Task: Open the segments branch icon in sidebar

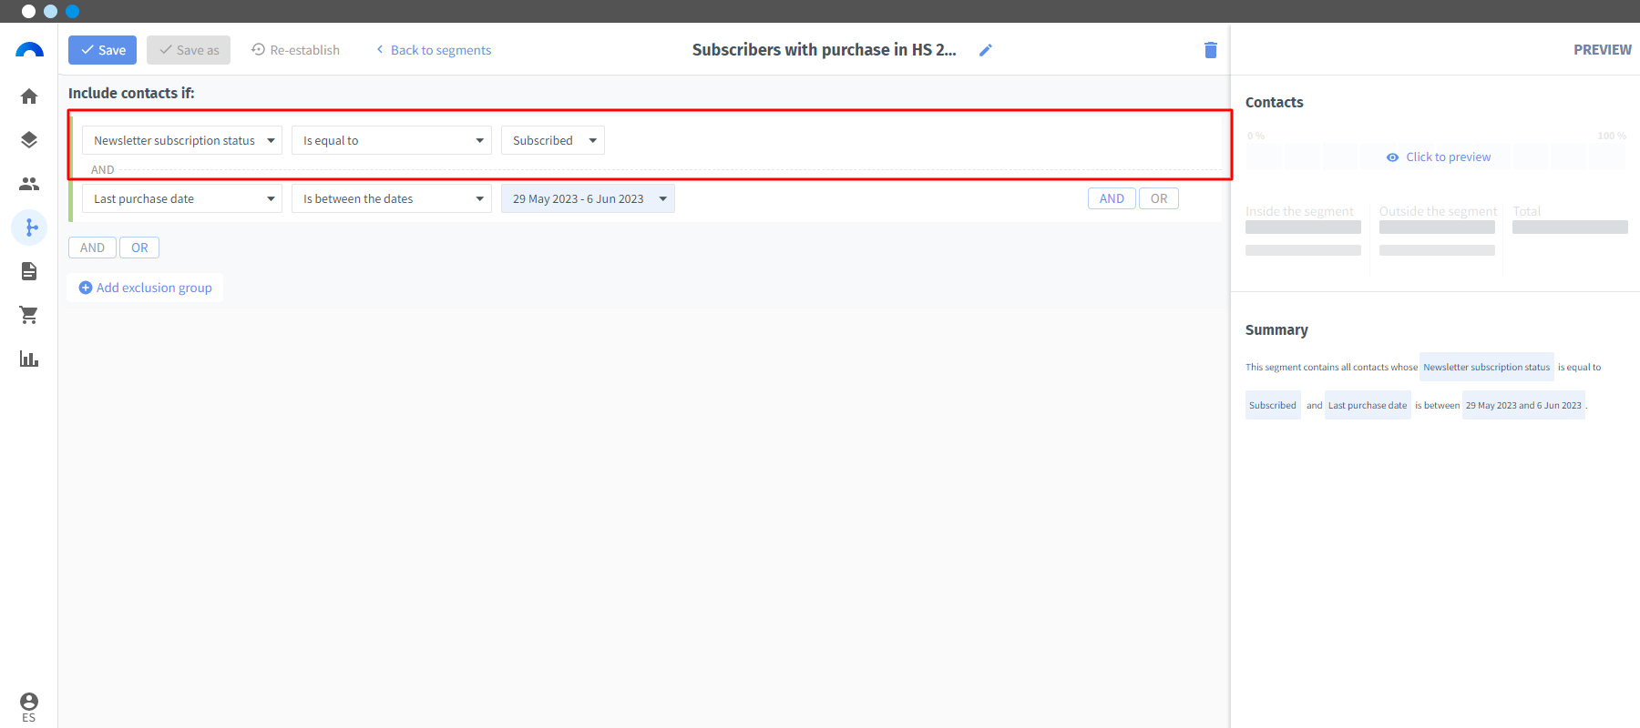Action: pyautogui.click(x=29, y=227)
